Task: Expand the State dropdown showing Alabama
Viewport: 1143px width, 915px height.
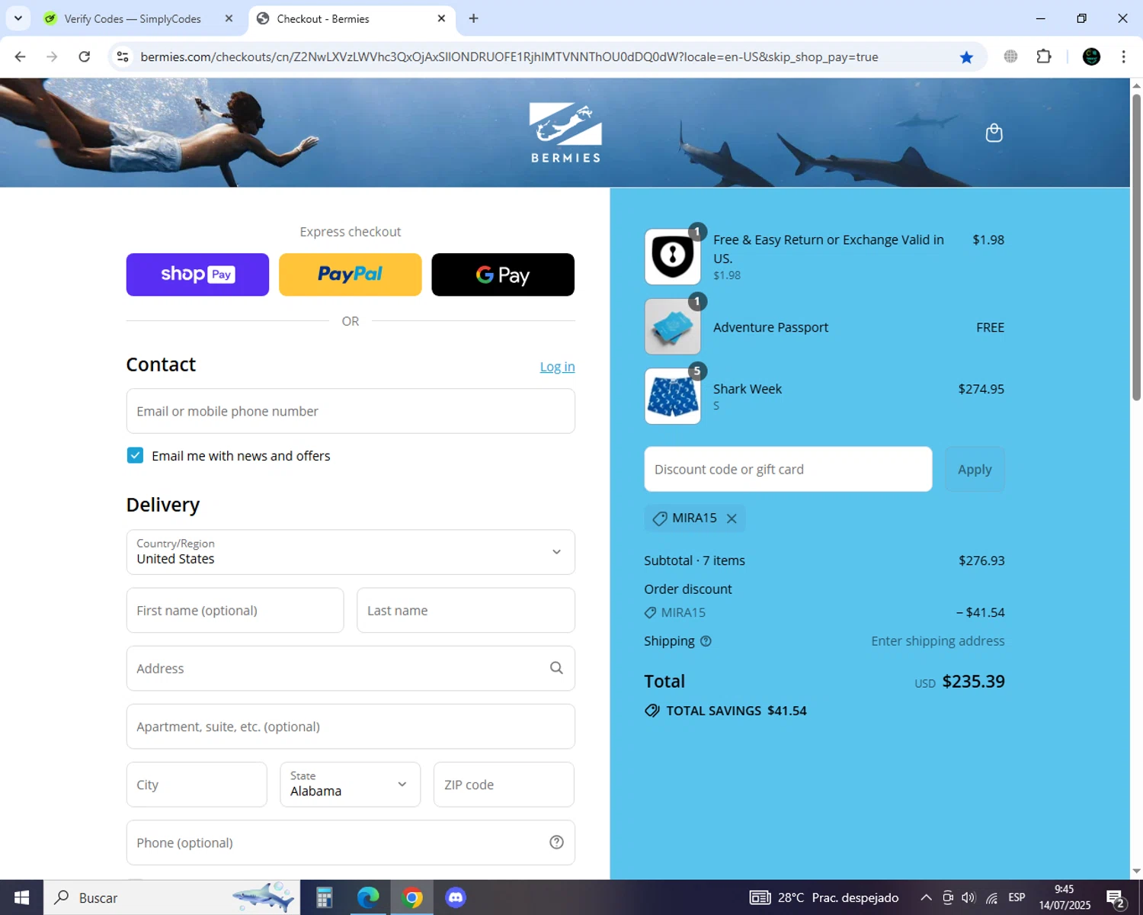Action: (x=350, y=785)
